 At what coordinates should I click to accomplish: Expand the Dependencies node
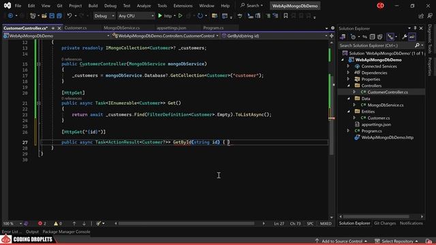pos(348,73)
